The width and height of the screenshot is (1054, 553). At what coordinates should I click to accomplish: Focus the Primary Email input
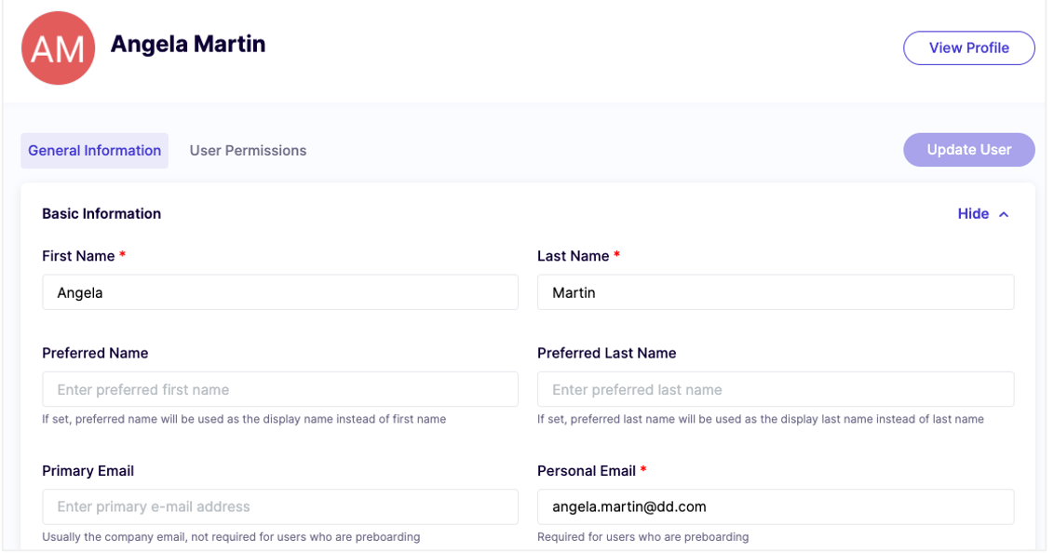coord(279,506)
